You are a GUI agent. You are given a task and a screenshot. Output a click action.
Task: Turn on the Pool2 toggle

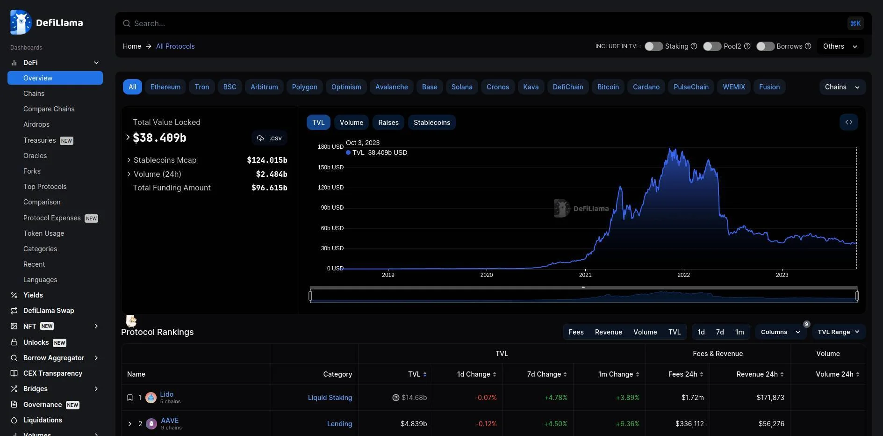tap(712, 46)
